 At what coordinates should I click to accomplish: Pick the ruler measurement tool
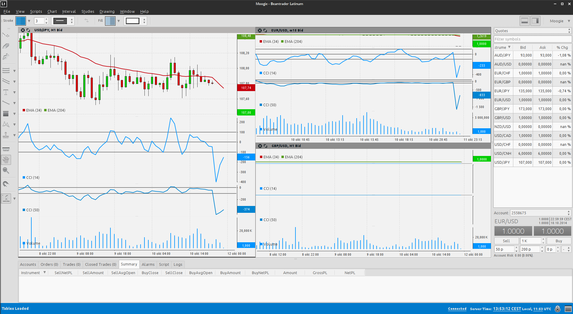point(6,149)
